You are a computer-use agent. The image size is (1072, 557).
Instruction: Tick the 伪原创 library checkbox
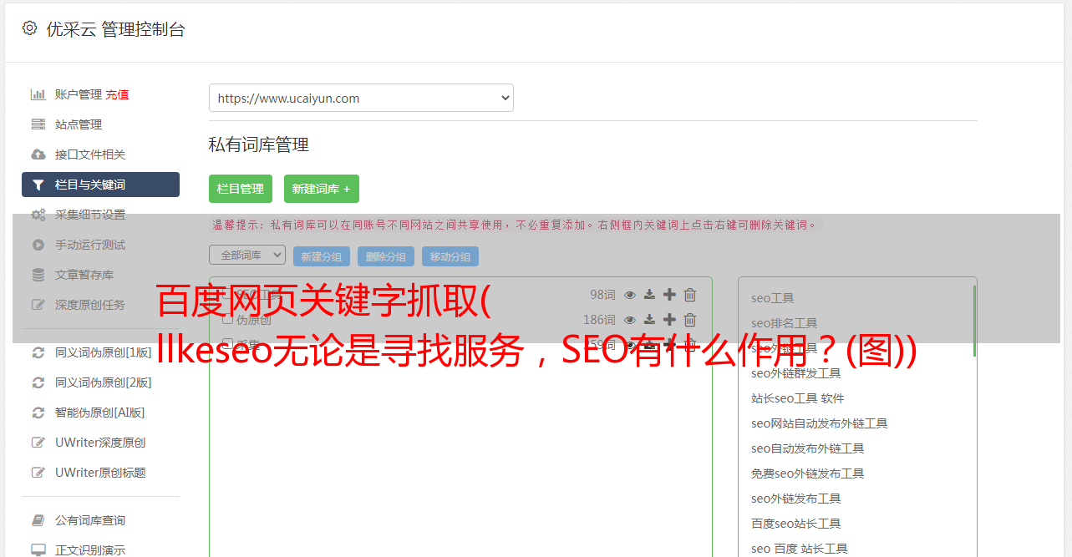coord(227,320)
